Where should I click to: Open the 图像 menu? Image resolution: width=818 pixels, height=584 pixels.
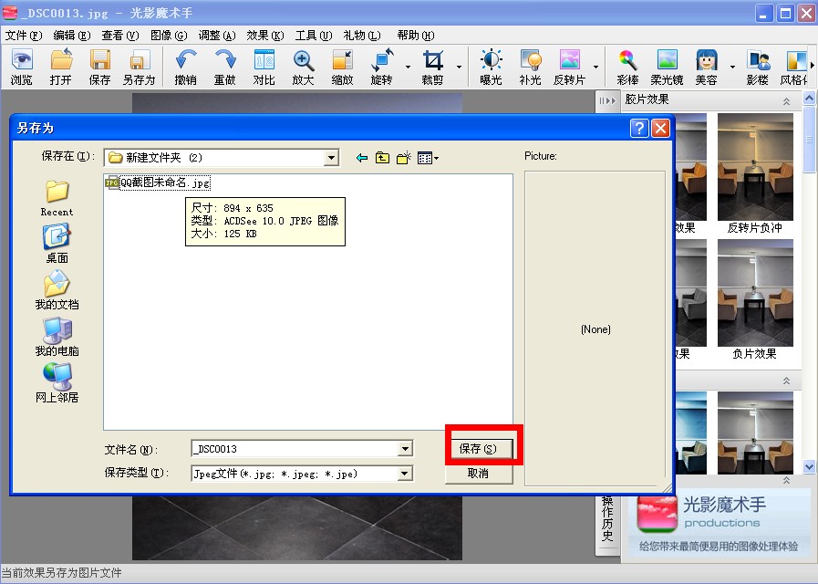pyautogui.click(x=169, y=36)
